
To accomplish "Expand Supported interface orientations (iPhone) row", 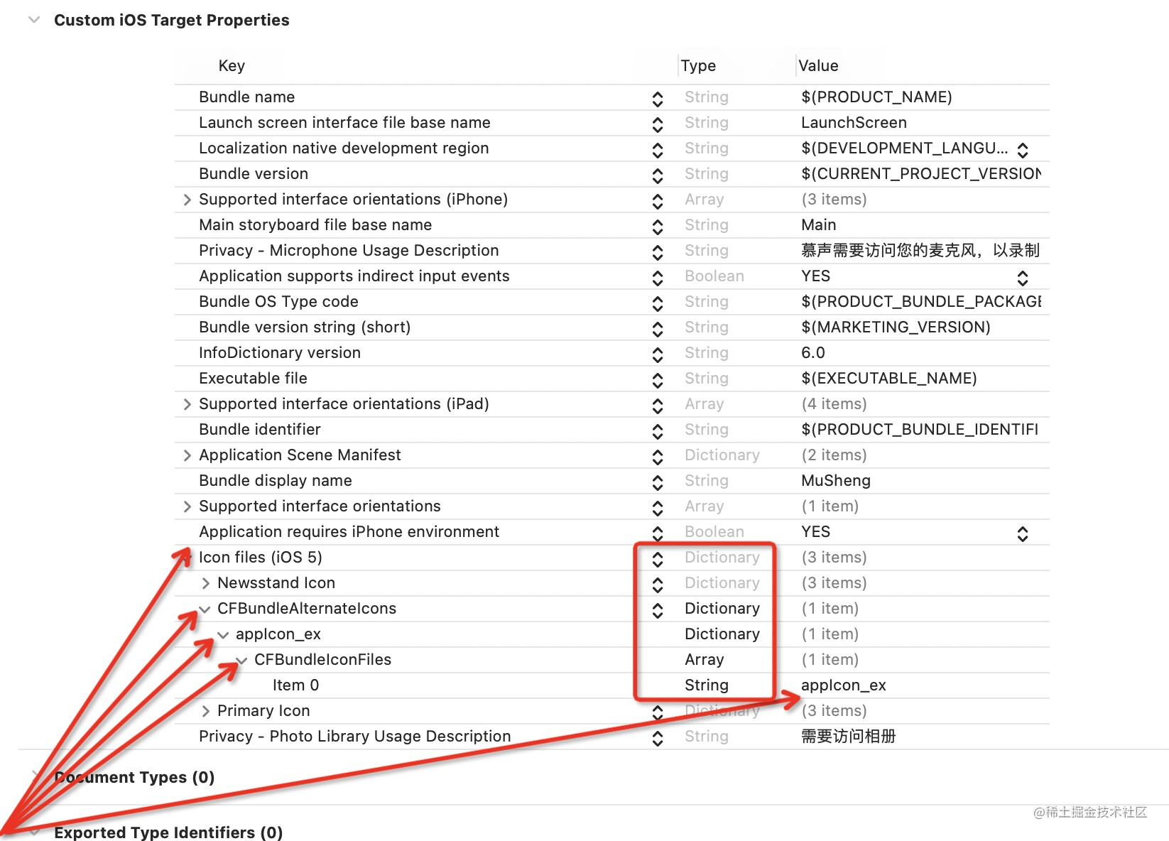I will tap(187, 200).
